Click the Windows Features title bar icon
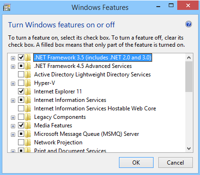This screenshot has width=200, height=175. tap(7, 8)
